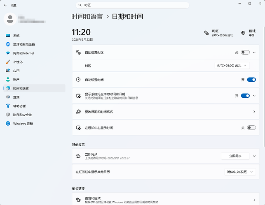
Task: Click 在任务栏中显示其他日历 label
Action: (x=93, y=172)
